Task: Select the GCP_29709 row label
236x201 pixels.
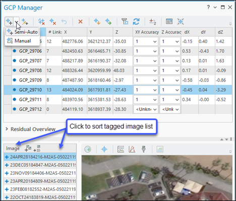Action: (30, 80)
